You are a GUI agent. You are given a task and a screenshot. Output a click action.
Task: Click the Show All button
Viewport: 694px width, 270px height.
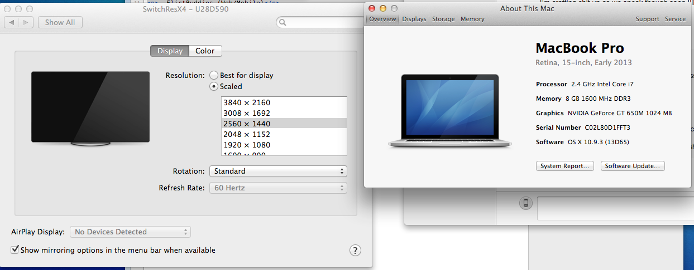click(60, 22)
